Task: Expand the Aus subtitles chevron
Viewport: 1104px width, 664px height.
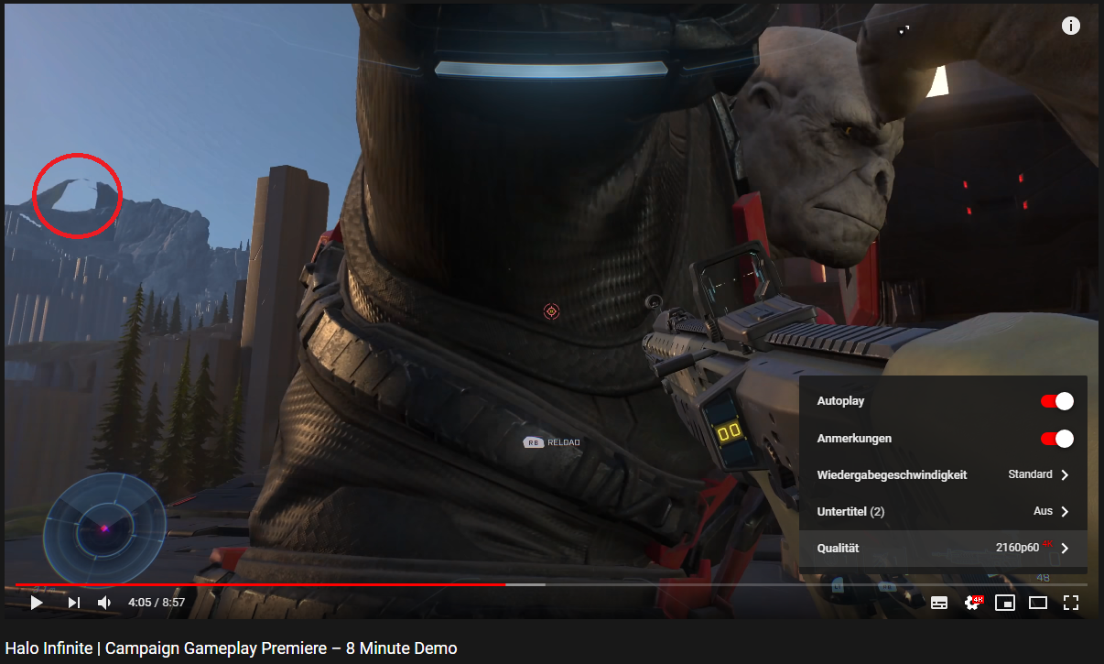Action: 1065,511
